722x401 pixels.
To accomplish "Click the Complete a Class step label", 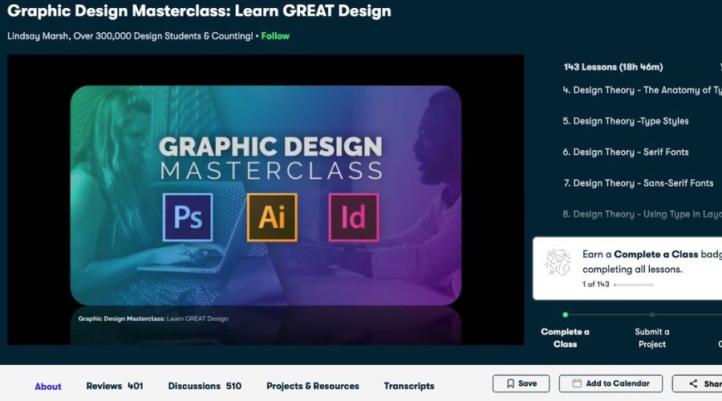I will point(565,338).
